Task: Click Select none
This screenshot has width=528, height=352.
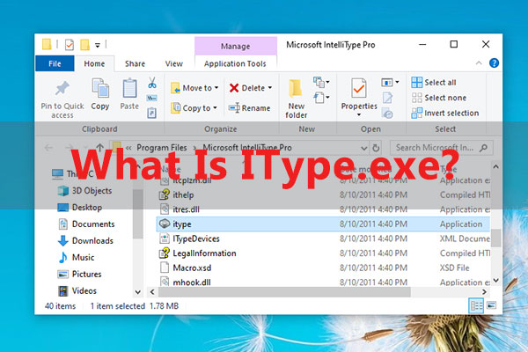Action: pos(439,98)
